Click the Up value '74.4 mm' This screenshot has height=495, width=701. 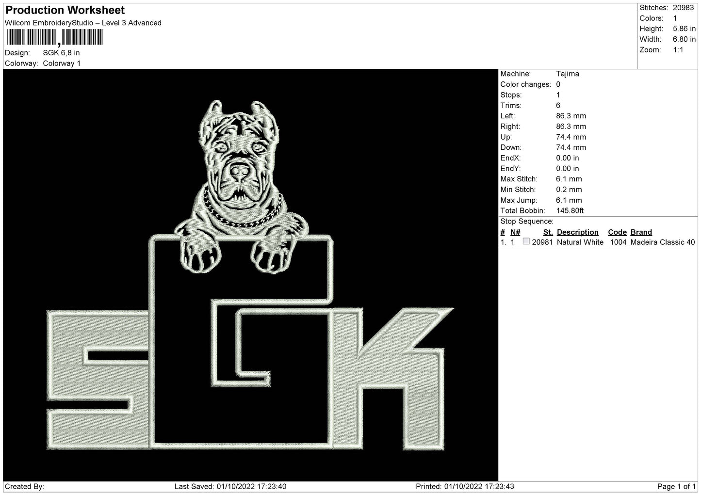point(571,137)
